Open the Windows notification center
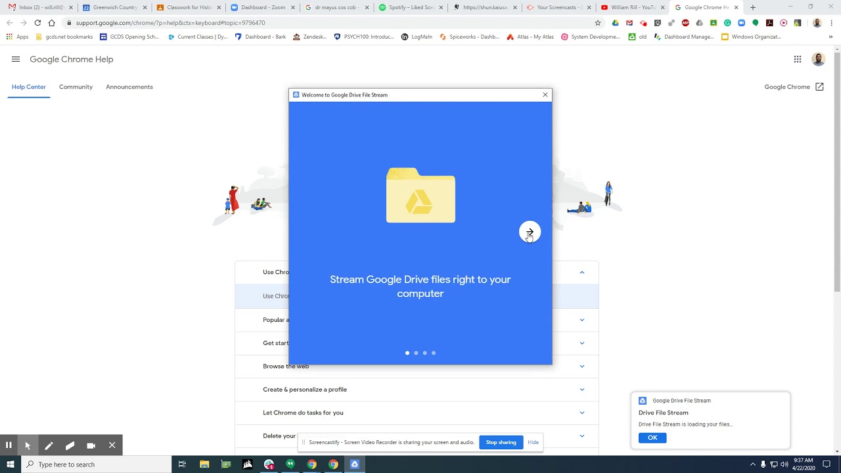This screenshot has width=841, height=473. 827,464
